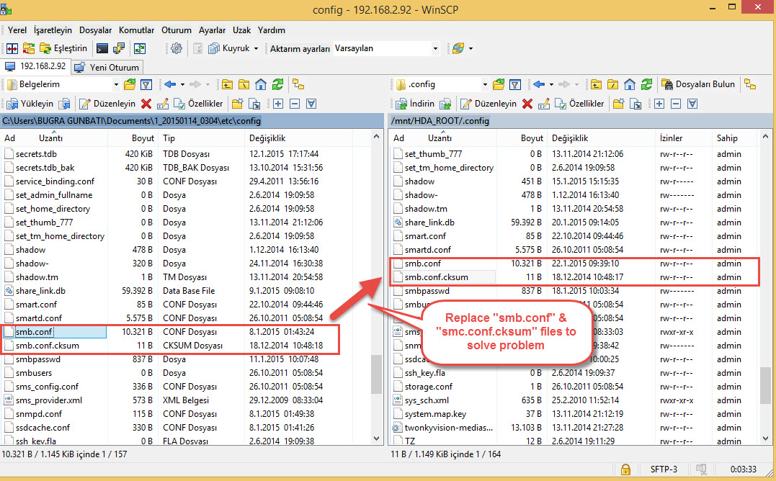Click the globe sync icon in main toolbar
776x481 pixels.
[458, 48]
